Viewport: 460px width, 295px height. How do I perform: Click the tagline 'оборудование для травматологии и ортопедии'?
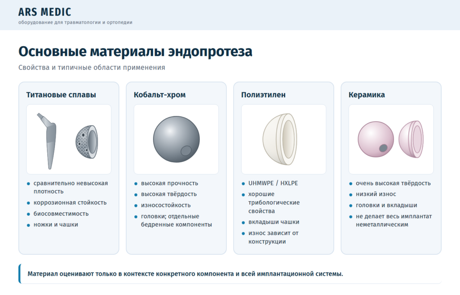click(x=75, y=22)
